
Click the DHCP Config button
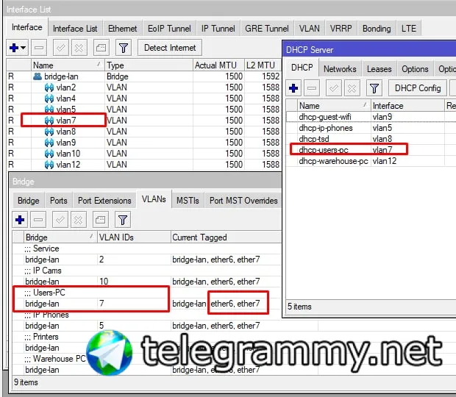pos(418,87)
